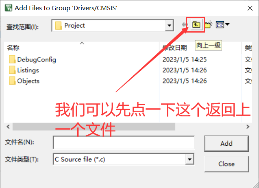The image size is (259, 188).
Task: Click the Keil uVision title bar icon
Action: point(8,8)
